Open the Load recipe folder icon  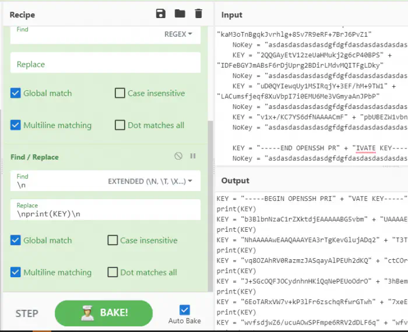[180, 14]
